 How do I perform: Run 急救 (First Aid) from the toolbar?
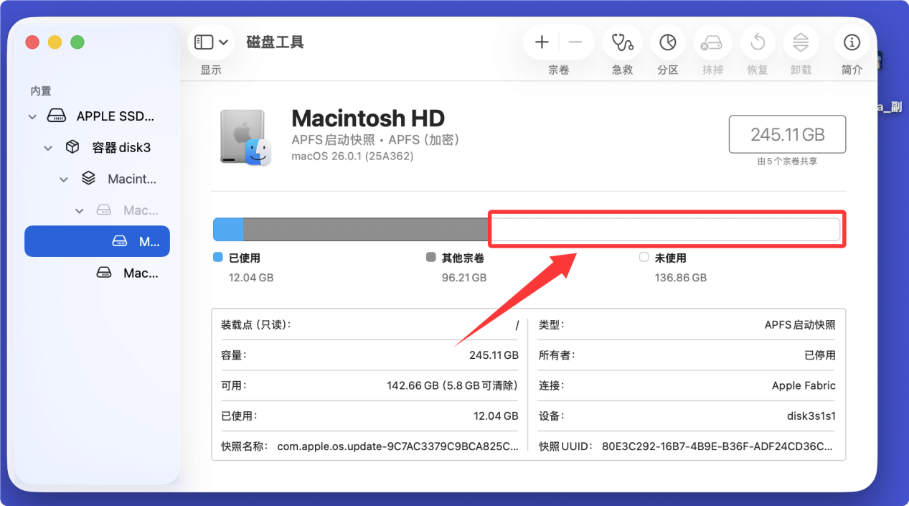click(x=622, y=42)
